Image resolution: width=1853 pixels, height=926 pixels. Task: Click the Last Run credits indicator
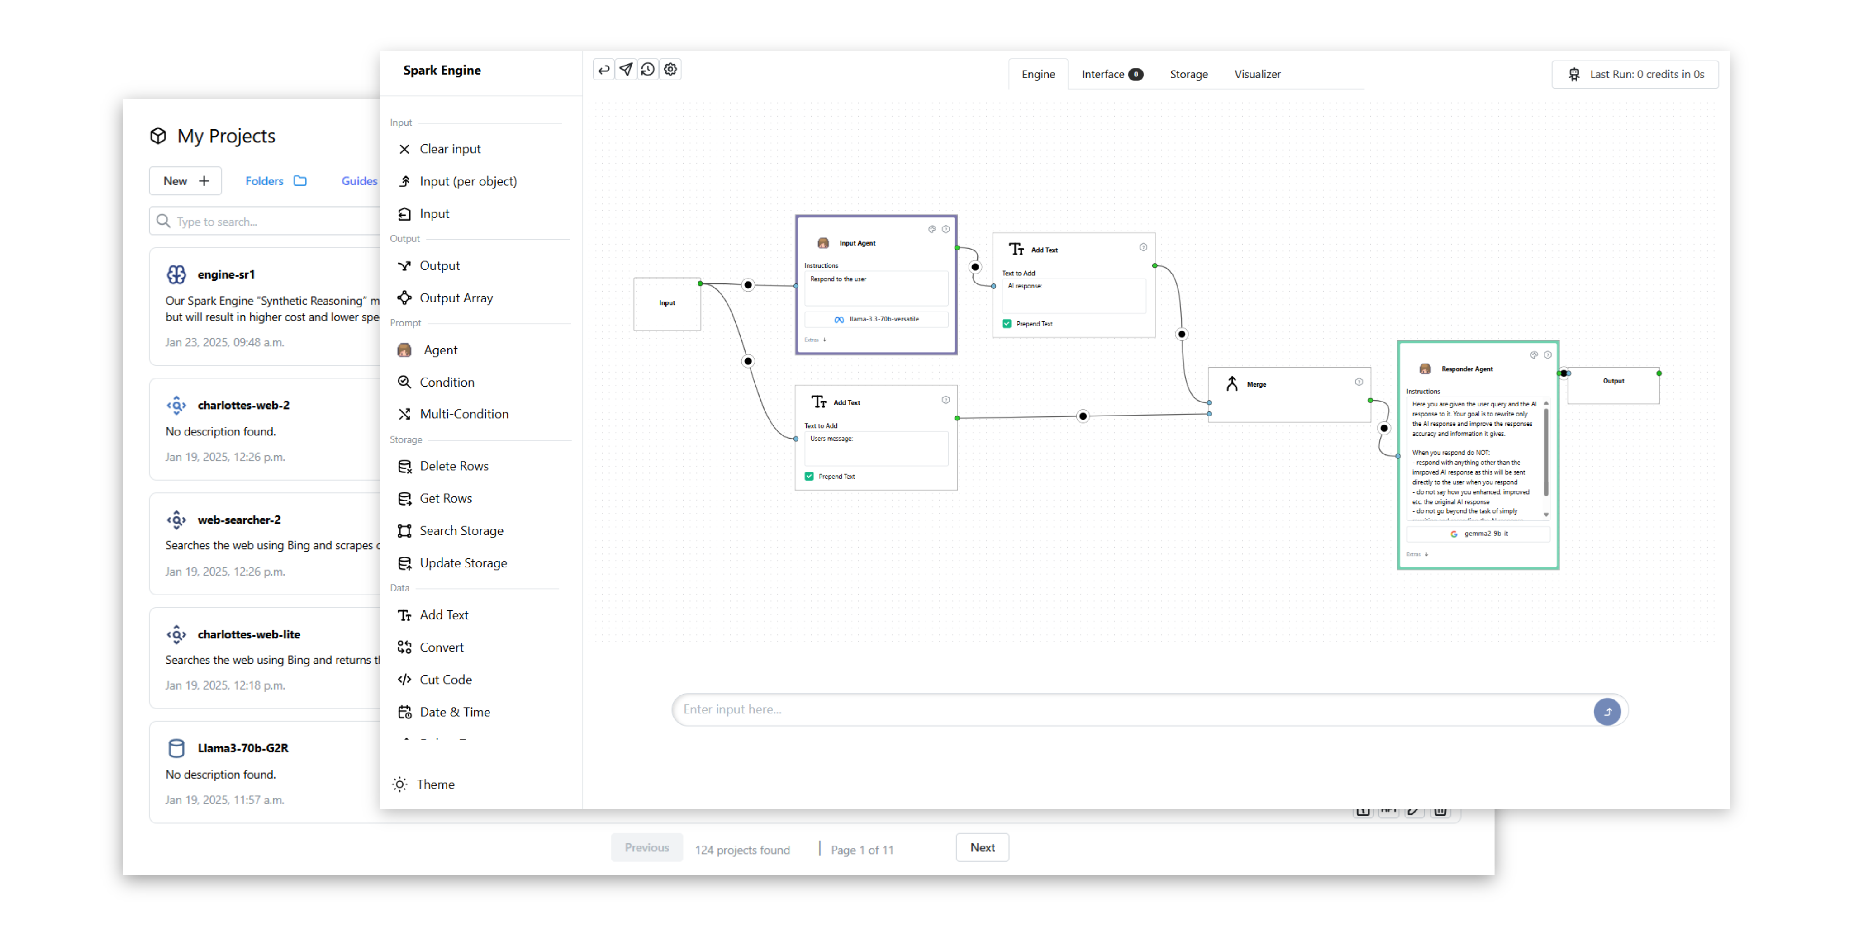pos(1634,74)
